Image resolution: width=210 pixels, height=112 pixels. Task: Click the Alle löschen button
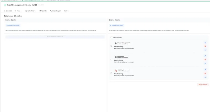203,85
